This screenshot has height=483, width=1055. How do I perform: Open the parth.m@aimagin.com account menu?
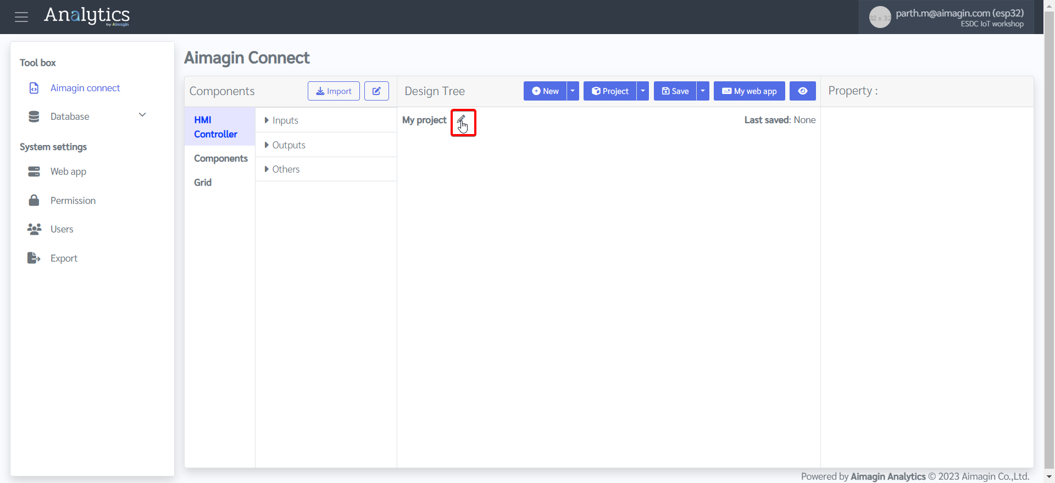pos(946,17)
